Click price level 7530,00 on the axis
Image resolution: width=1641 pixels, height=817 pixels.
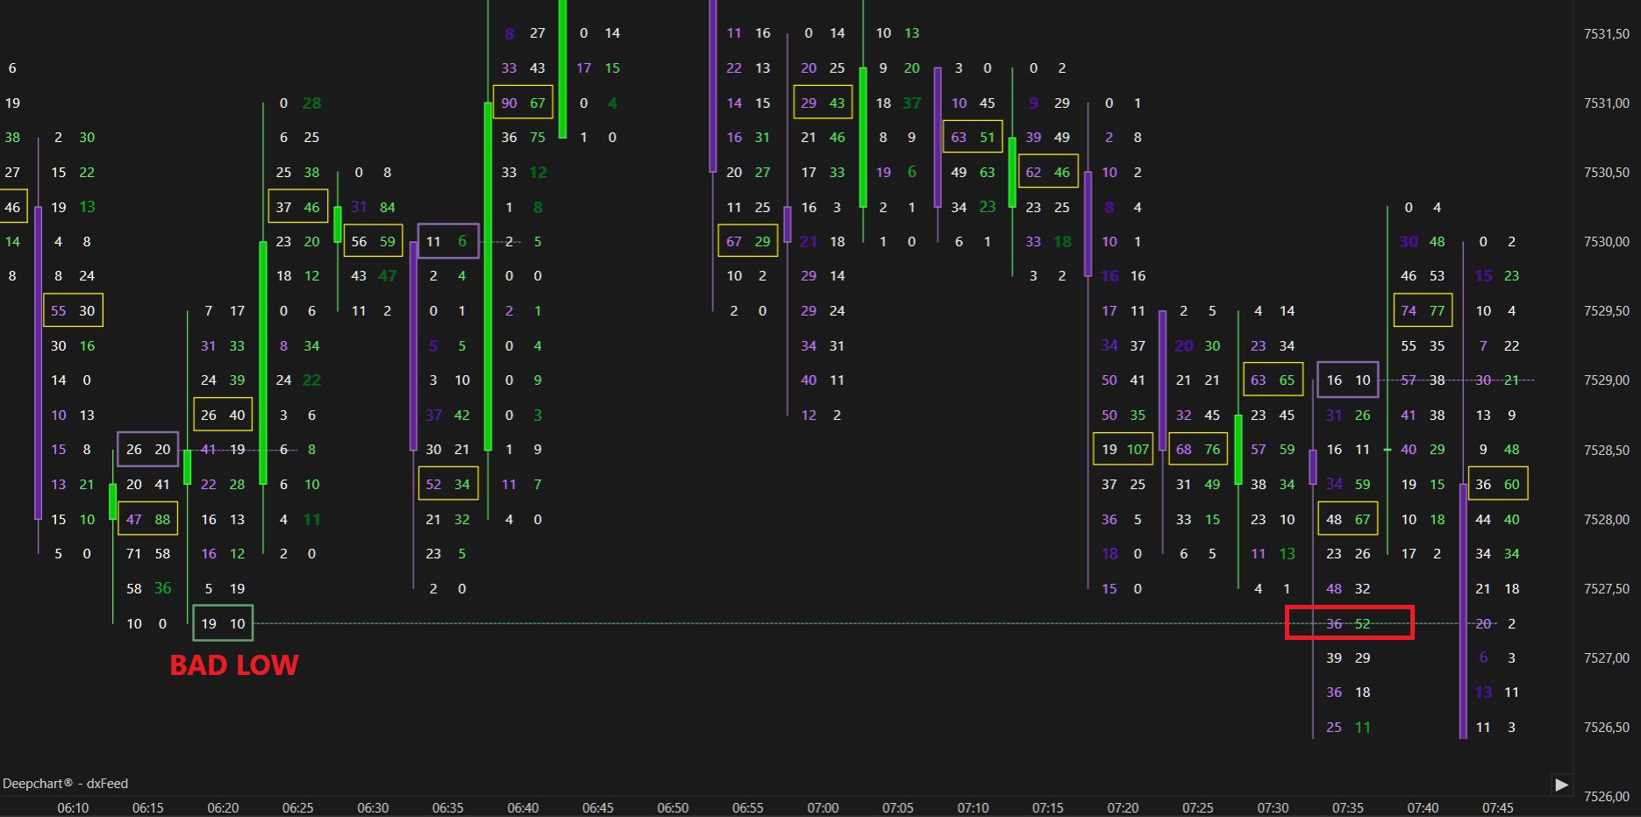coord(1607,242)
